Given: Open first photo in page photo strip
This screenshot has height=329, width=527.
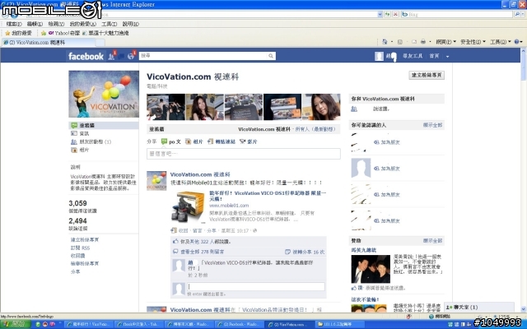Looking at the screenshot, I should 166,107.
